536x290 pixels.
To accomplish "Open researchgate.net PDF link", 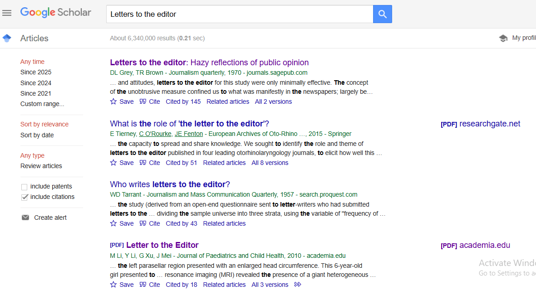I will point(480,124).
